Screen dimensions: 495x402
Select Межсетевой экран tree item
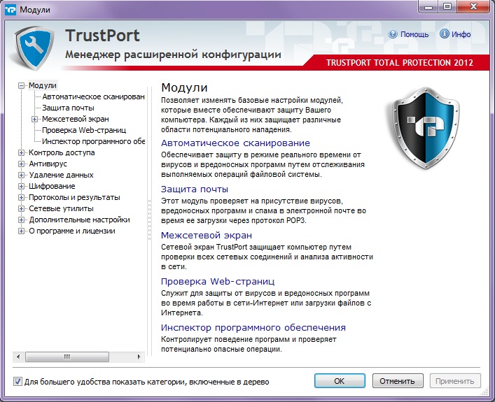click(x=76, y=119)
